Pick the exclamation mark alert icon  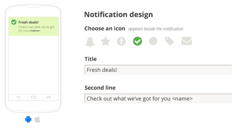121,41
